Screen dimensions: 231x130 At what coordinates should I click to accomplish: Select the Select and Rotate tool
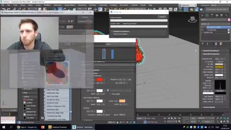point(65,9)
